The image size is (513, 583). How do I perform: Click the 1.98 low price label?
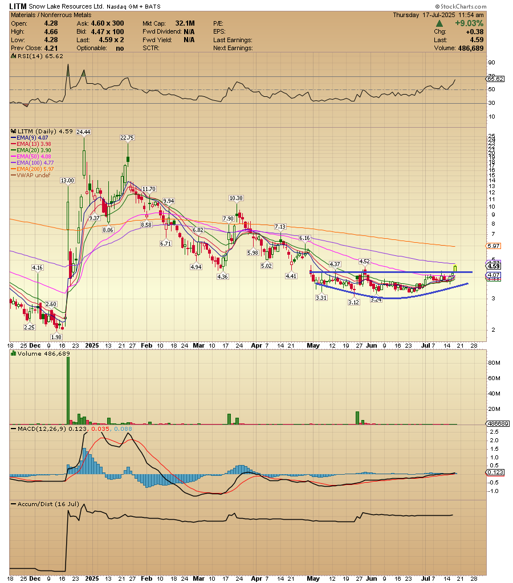pos(56,337)
